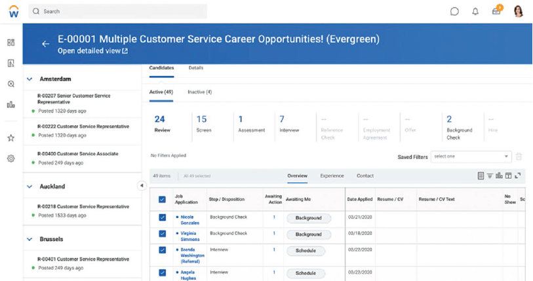Uncheck the select-all header checkbox
Viewport: 533px width, 281px height.
point(162,200)
